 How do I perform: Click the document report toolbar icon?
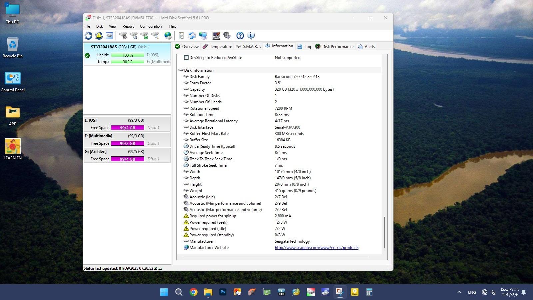[x=181, y=36]
